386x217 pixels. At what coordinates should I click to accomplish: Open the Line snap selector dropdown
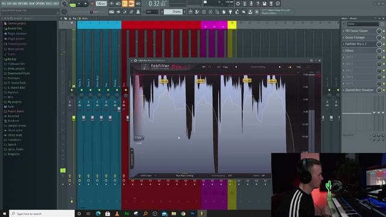[152, 12]
